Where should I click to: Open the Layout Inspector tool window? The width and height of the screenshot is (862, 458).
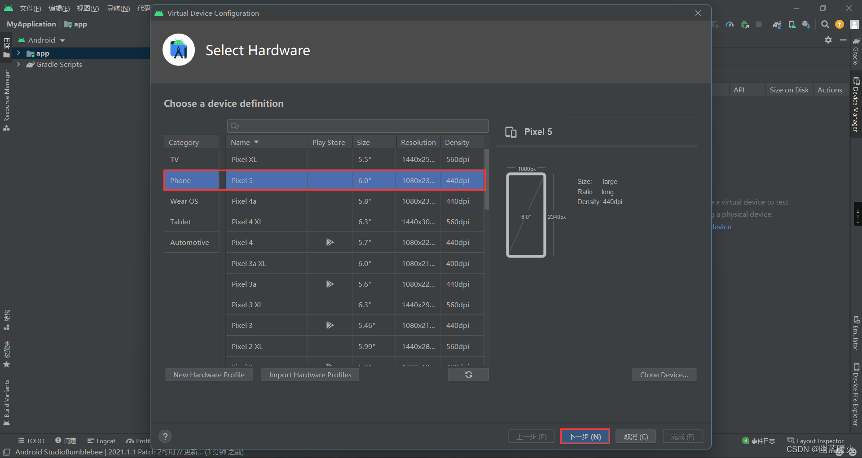815,441
